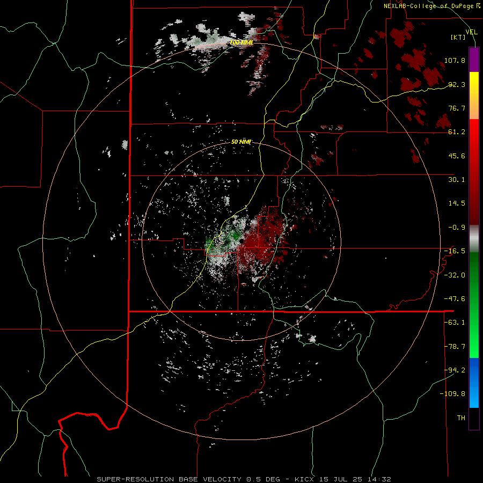Select the 107.8 legend value

(x=455, y=60)
